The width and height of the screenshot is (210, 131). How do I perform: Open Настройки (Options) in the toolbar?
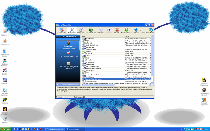coord(81,31)
